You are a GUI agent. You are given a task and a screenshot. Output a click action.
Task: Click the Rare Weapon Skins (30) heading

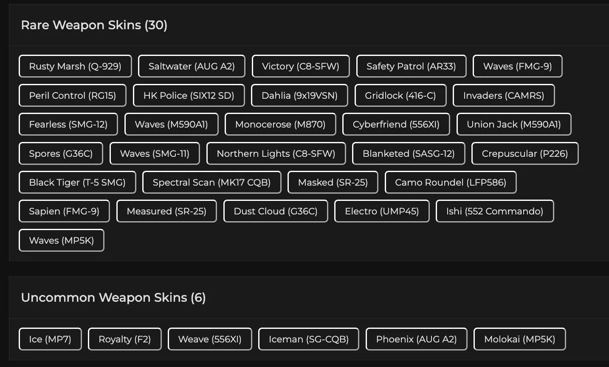pos(94,25)
